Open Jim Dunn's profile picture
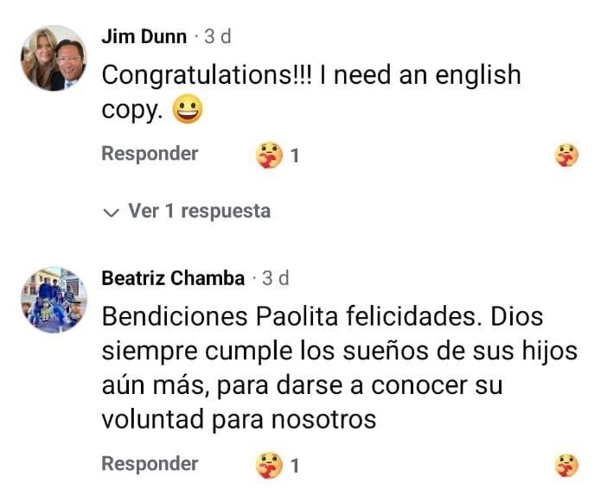This screenshot has height=502, width=607. tap(54, 58)
